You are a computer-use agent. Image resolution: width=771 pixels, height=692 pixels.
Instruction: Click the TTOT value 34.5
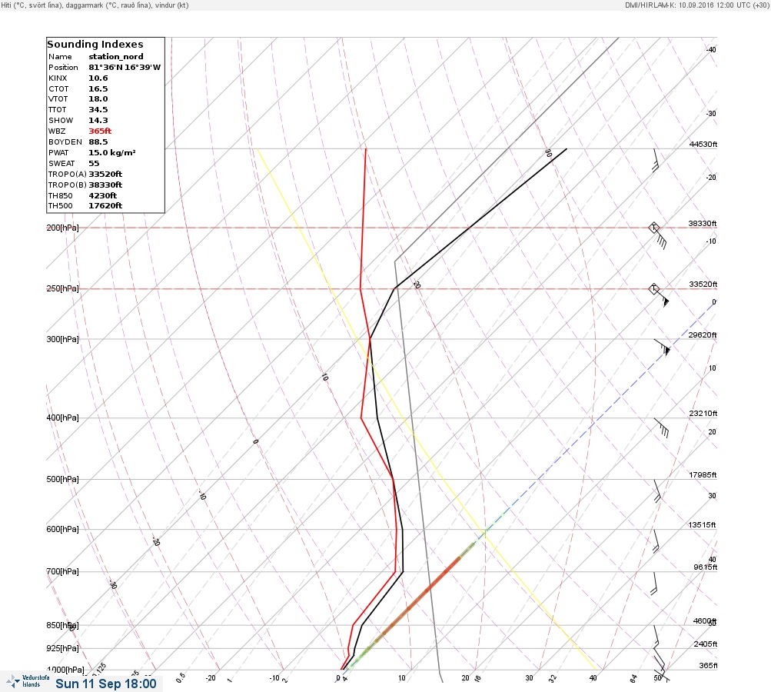98,110
